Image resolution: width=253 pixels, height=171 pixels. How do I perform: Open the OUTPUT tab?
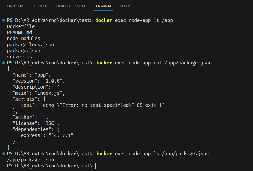[x=41, y=6]
